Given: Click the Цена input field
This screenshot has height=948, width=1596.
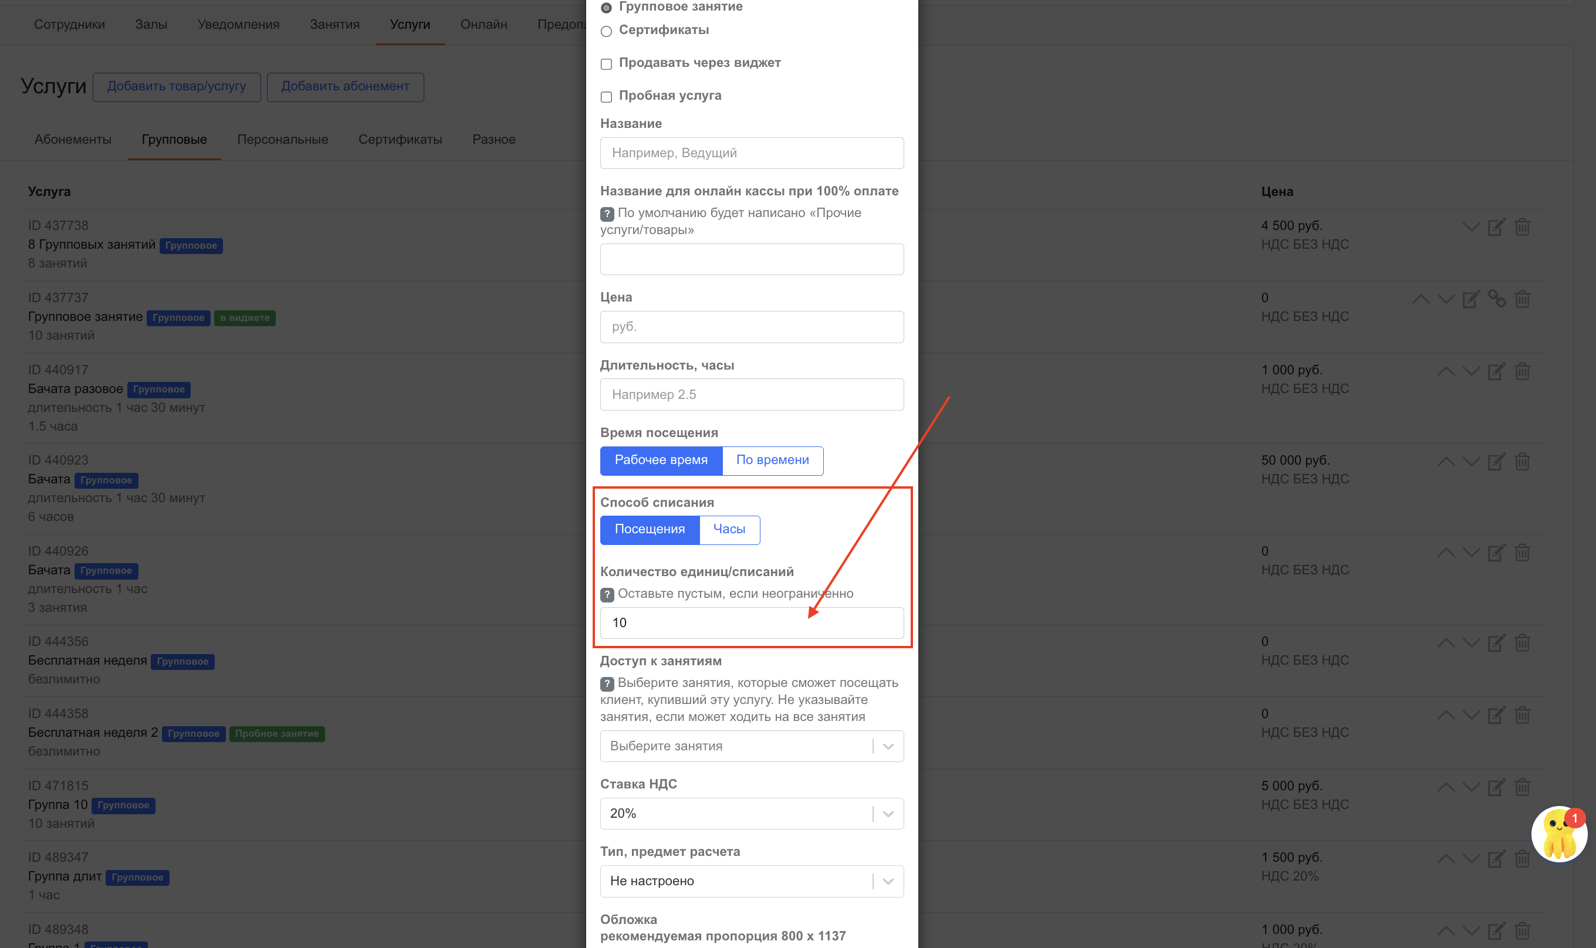Looking at the screenshot, I should [x=752, y=326].
